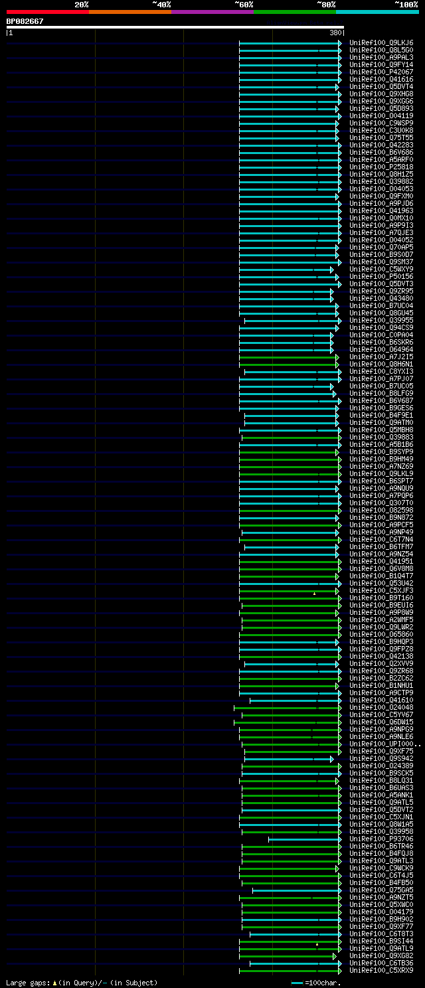Viewport: 425px width, 988px height.
Task: Select the UniRef100_Q9FXM0 label
Action: point(381,197)
